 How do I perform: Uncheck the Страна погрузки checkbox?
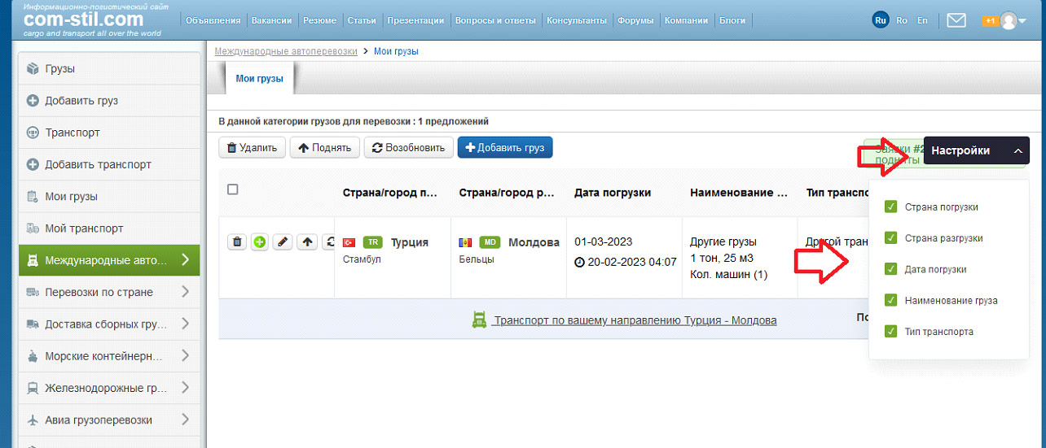(890, 207)
